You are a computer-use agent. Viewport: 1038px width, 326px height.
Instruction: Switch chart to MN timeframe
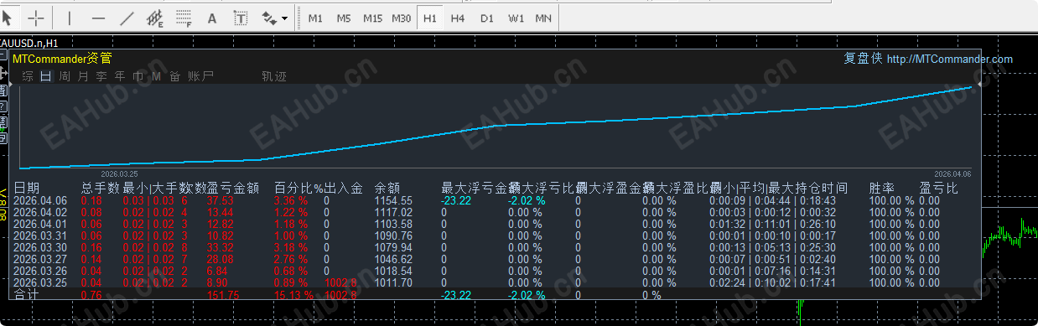[543, 18]
